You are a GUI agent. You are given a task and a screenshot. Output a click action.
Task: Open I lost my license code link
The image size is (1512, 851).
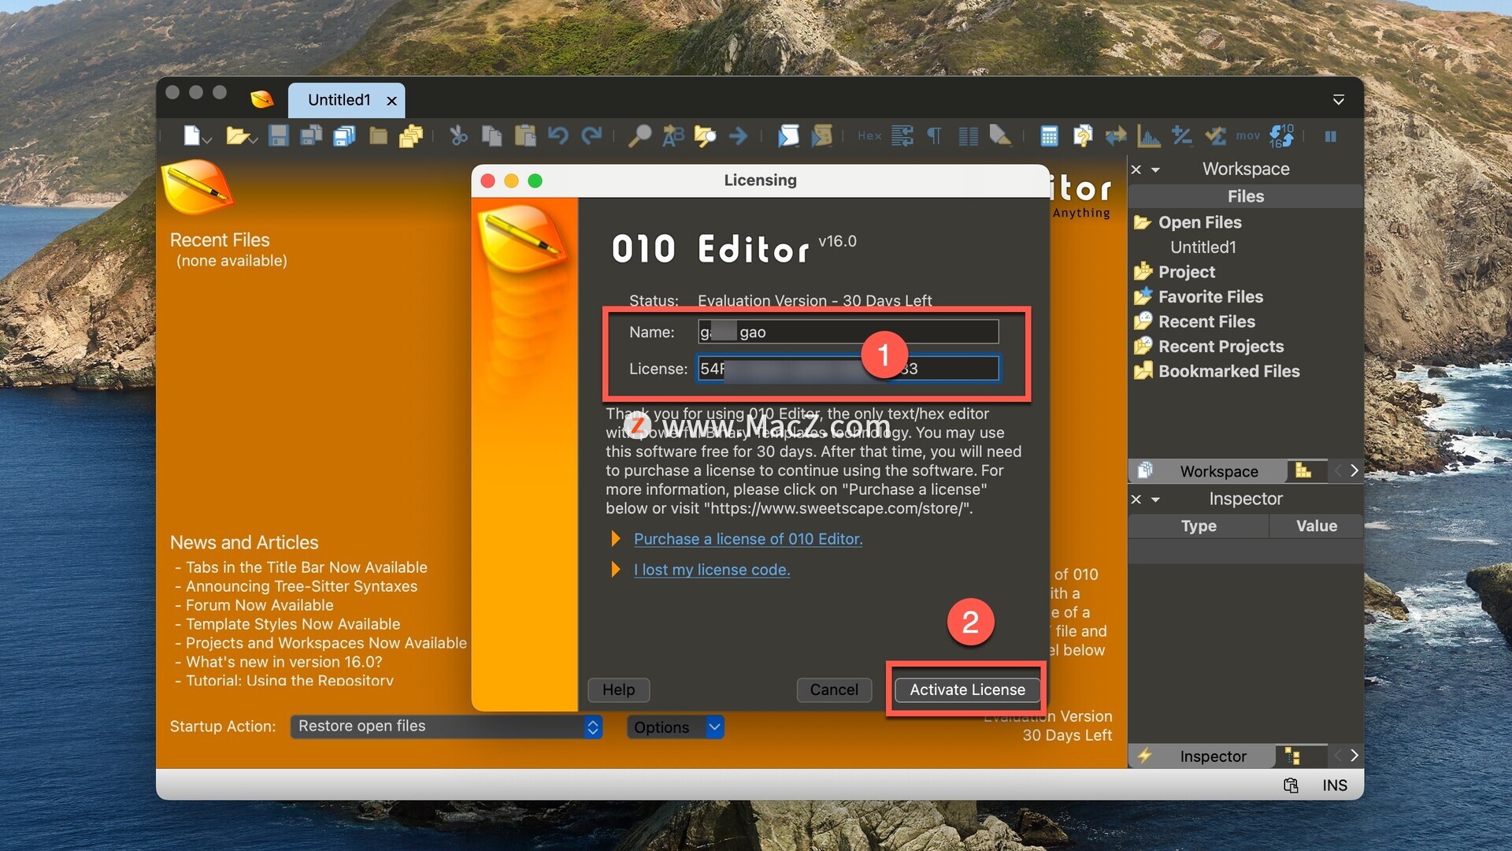[712, 569]
